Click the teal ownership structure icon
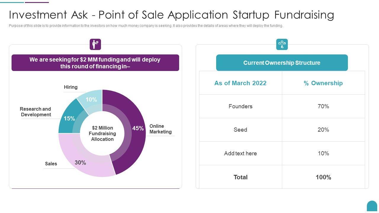This screenshot has width=379, height=213. [x=282, y=44]
